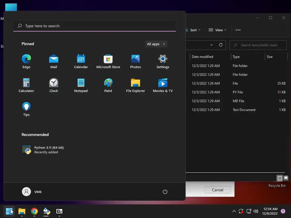Open Google Chrome from the taskbar

tap(34, 211)
